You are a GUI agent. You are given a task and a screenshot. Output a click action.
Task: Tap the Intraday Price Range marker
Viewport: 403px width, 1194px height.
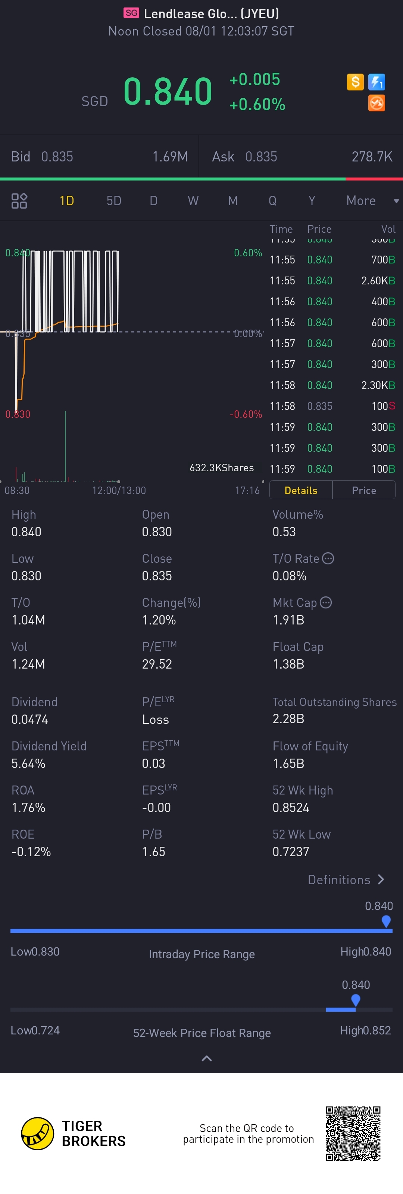point(386,921)
